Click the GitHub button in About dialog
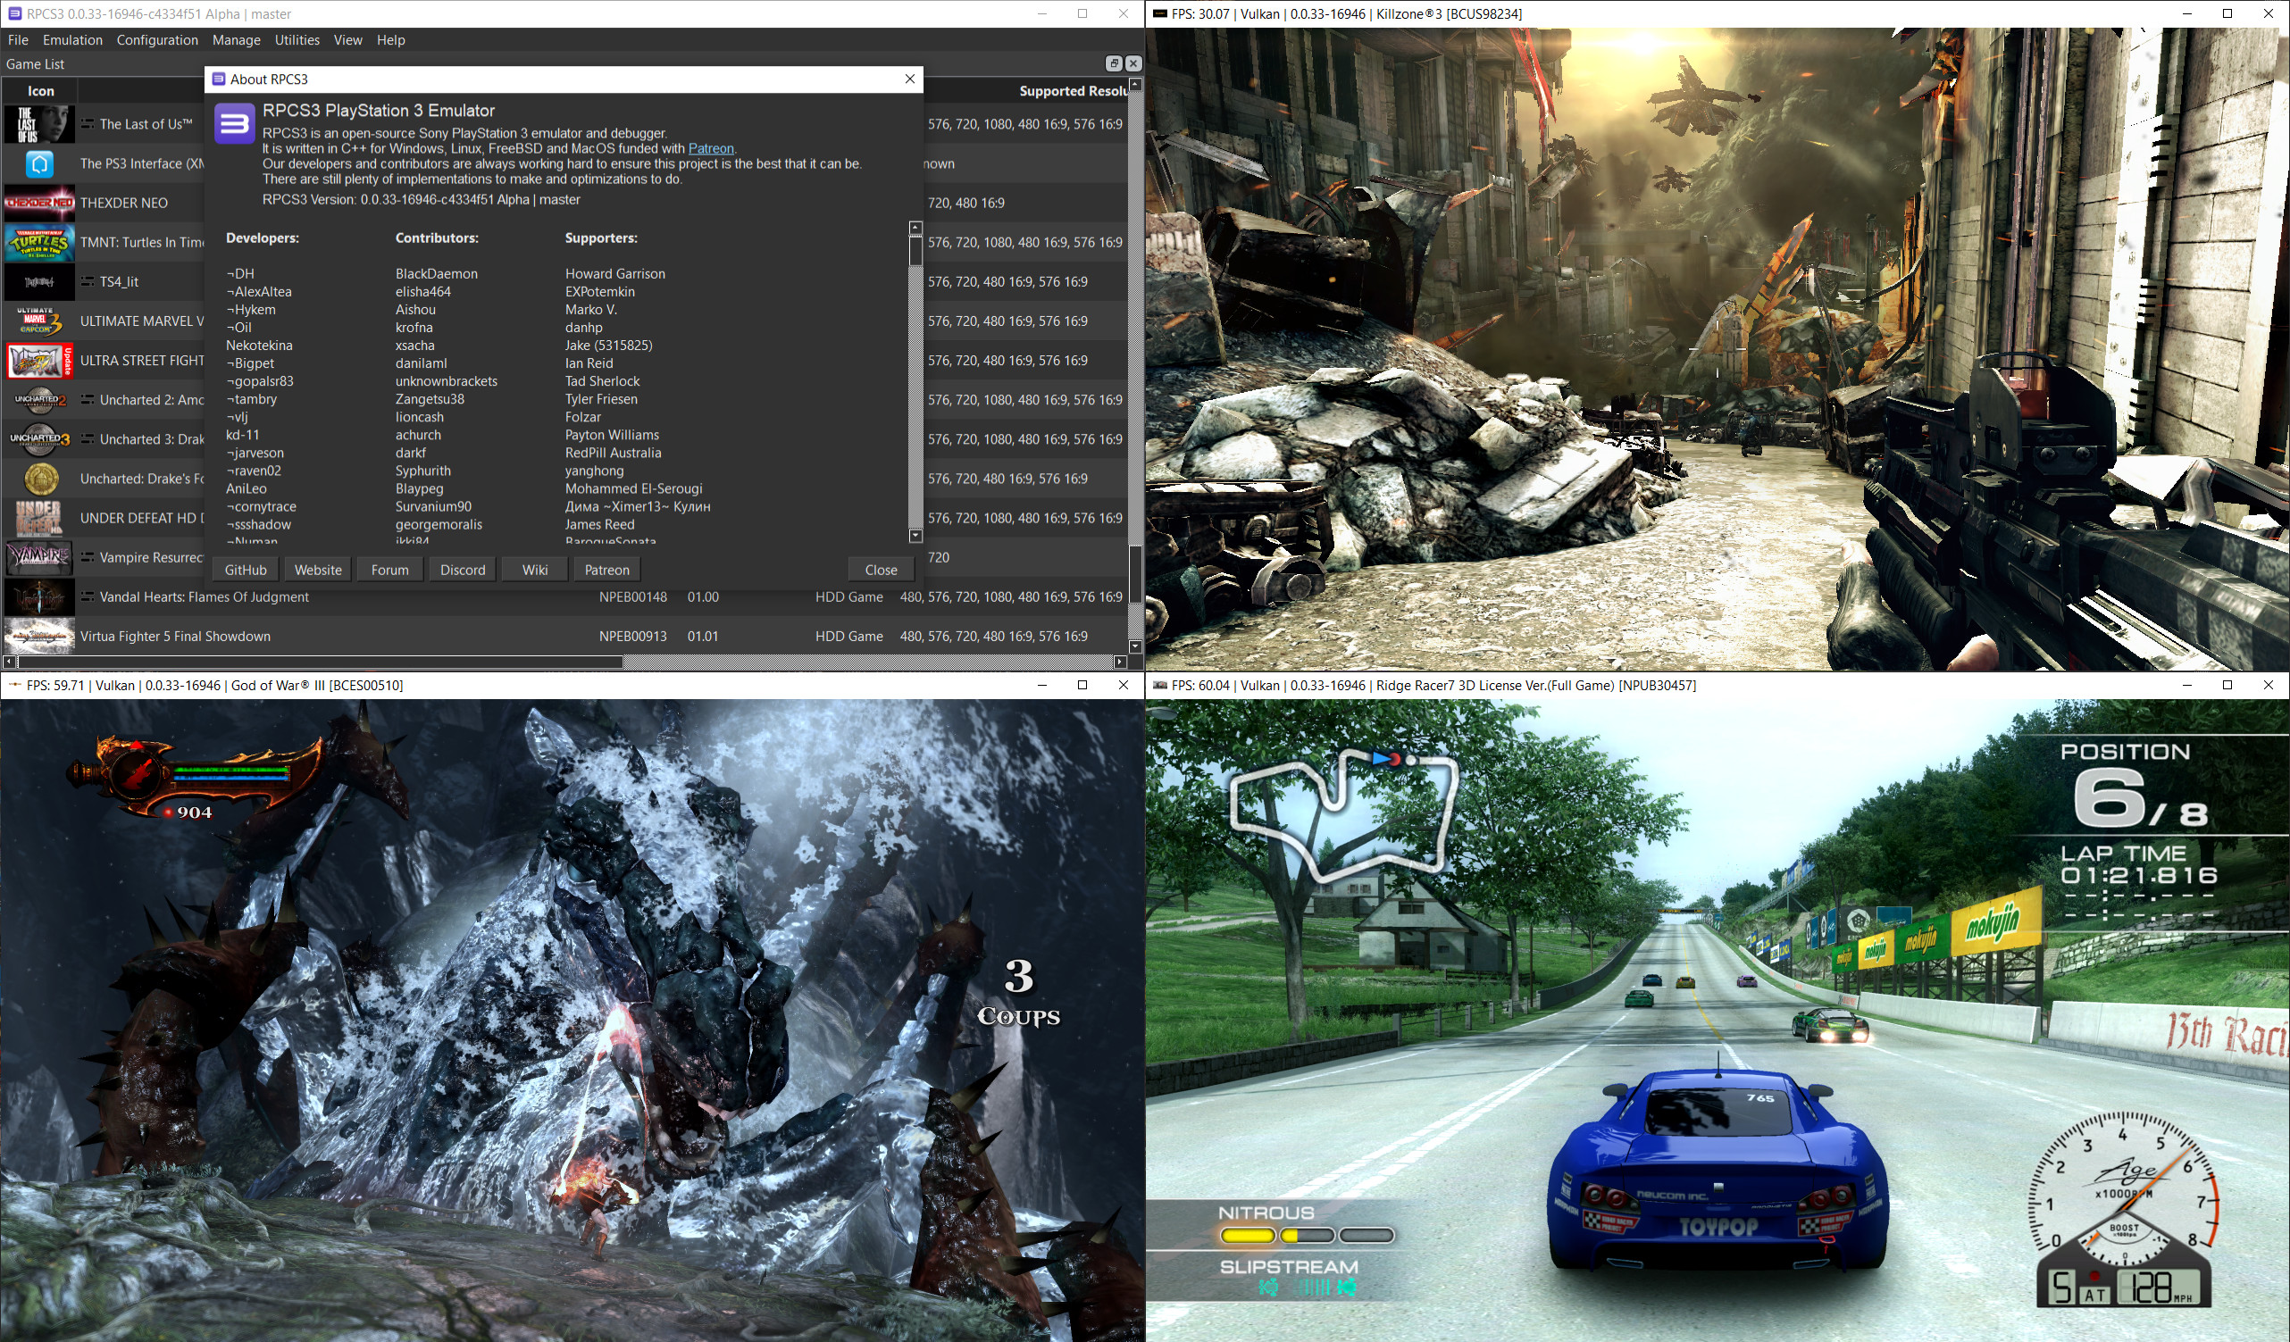Viewport: 2290px width, 1342px height. pos(246,570)
